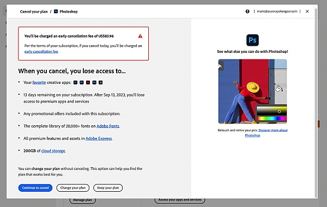Click the 'Cancel your plan' breadcrumb
The width and height of the screenshot is (327, 207).
[x=34, y=11]
